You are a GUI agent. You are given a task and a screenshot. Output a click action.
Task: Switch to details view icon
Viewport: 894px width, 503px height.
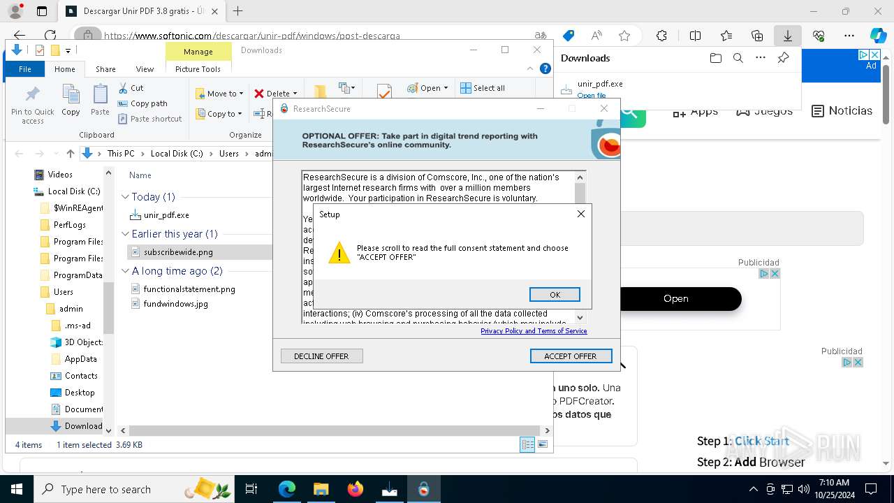click(527, 444)
